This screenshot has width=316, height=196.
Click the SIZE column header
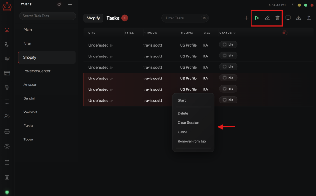(207, 33)
